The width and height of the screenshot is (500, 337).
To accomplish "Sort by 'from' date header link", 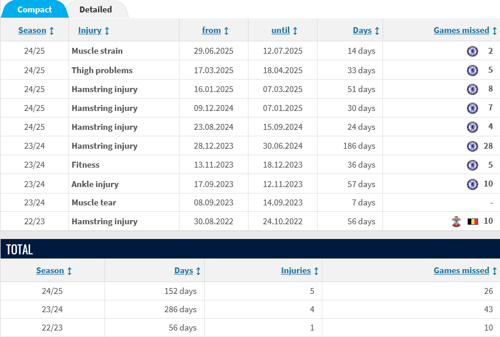I will (x=211, y=30).
